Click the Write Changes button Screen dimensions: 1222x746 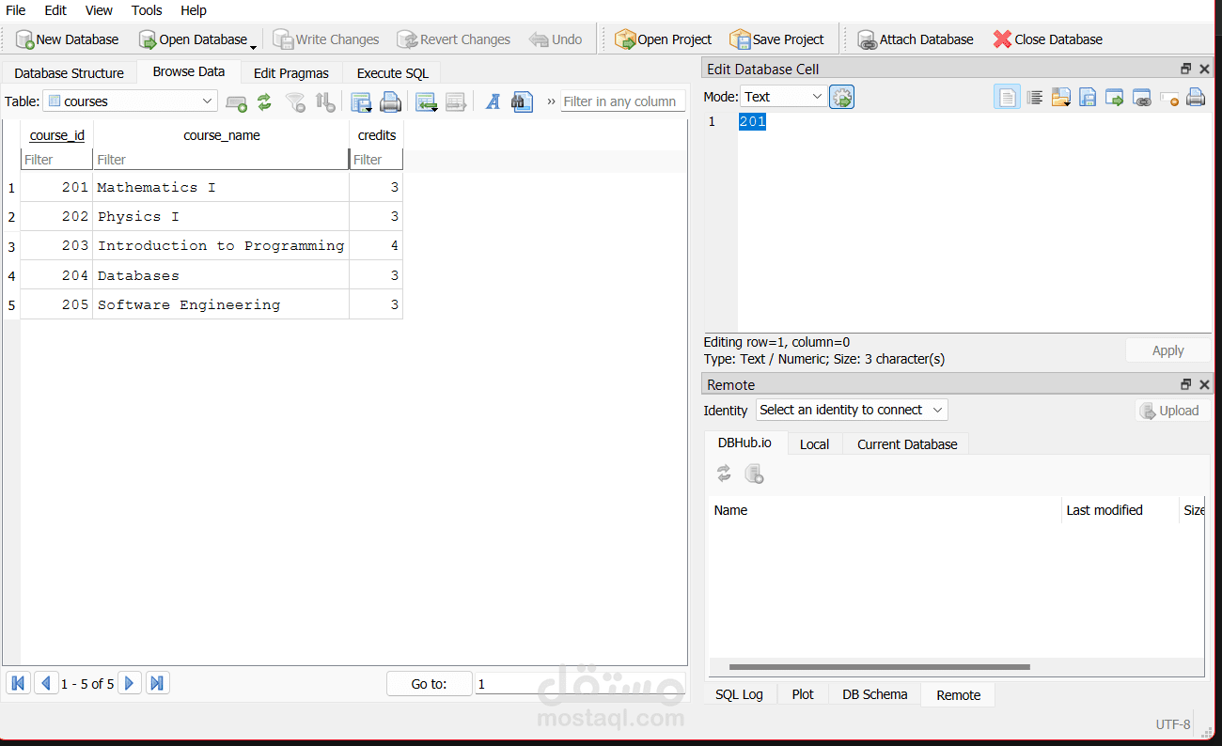(x=326, y=39)
